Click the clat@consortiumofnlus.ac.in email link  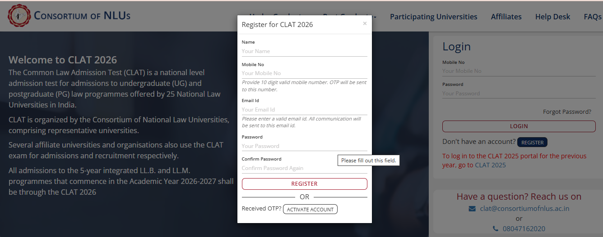525,209
